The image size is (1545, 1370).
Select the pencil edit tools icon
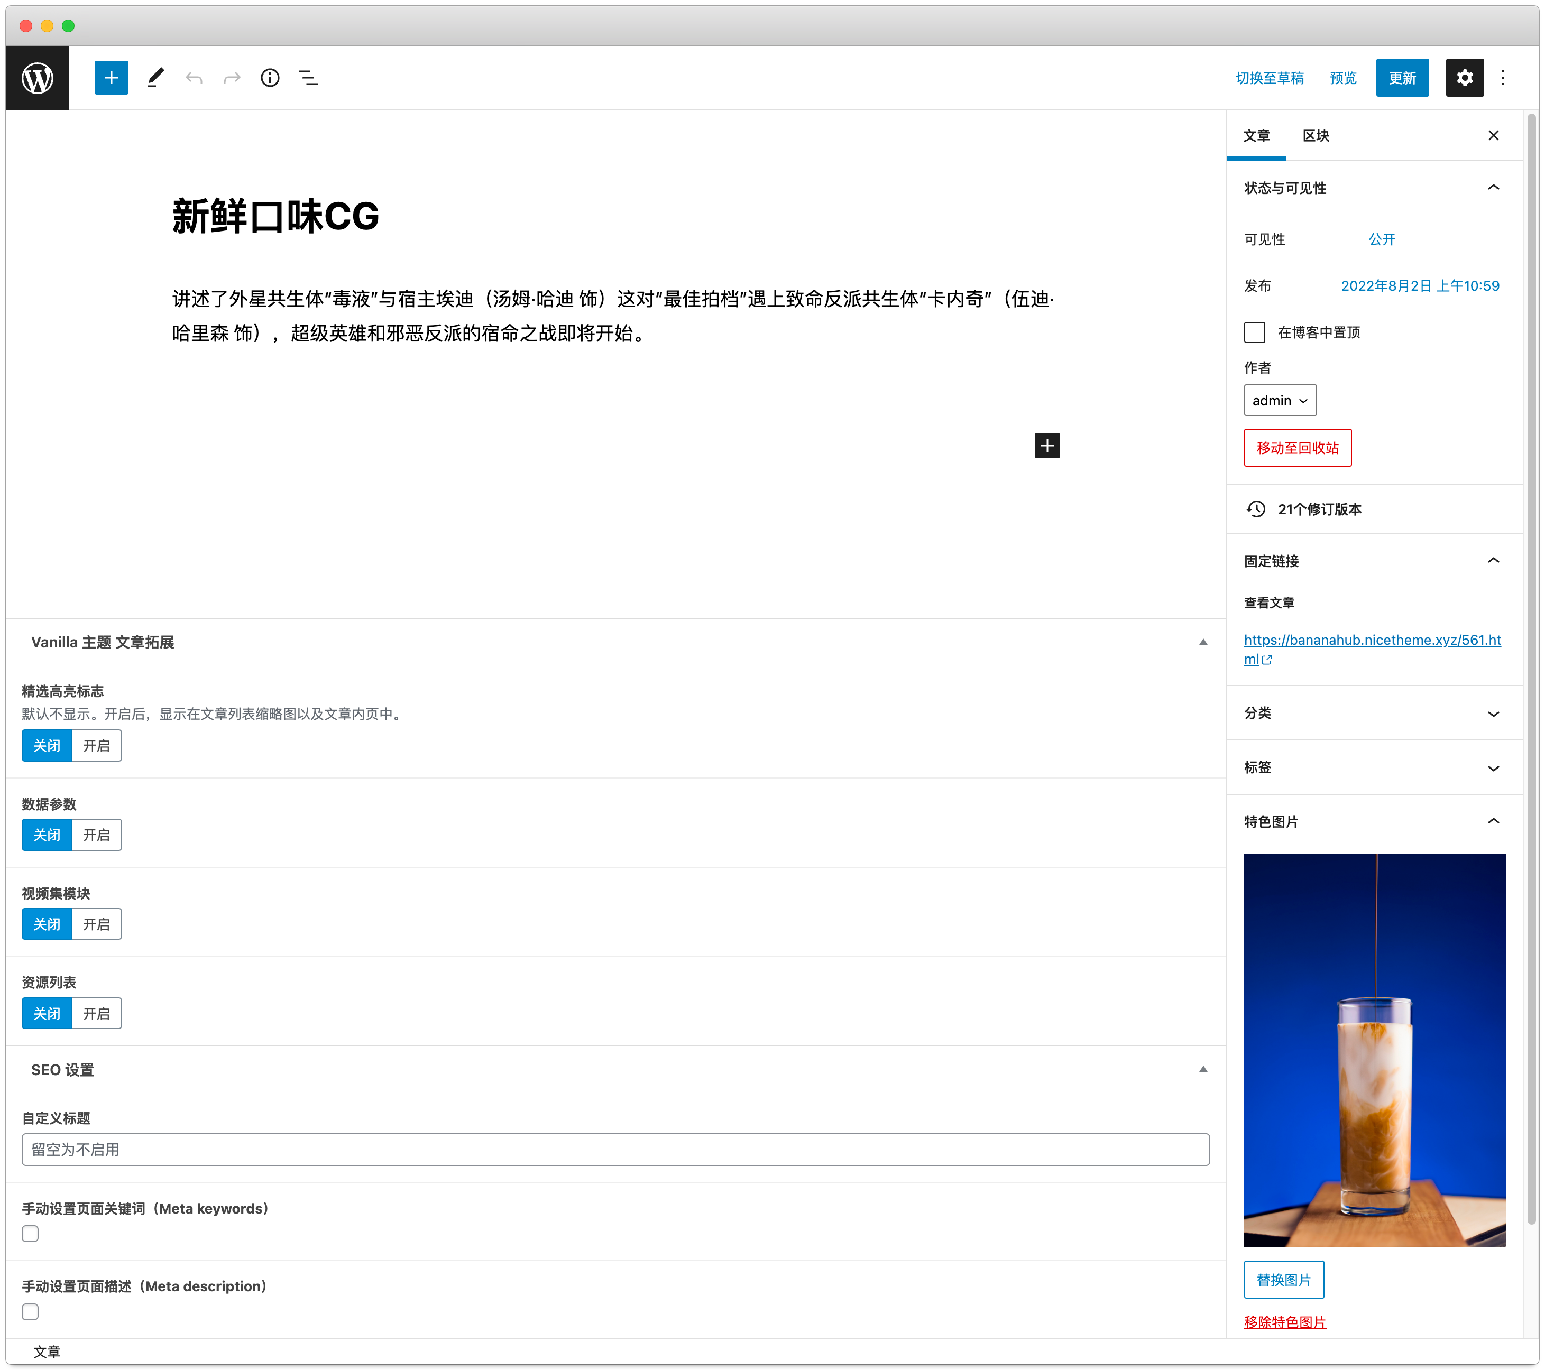155,78
